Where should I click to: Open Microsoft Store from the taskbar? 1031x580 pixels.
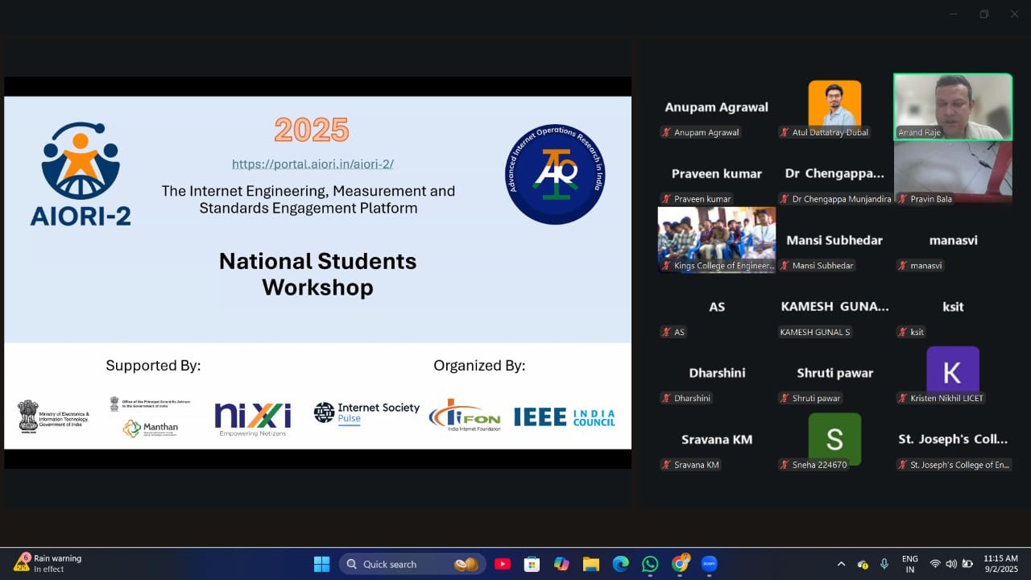tap(532, 564)
